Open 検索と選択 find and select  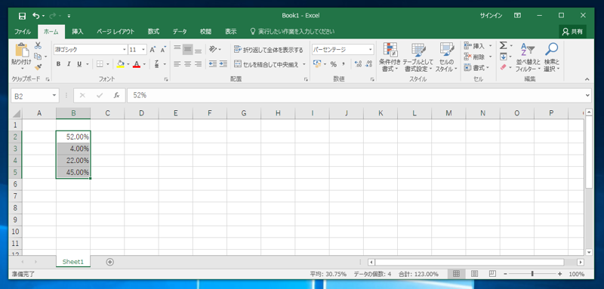(552, 57)
